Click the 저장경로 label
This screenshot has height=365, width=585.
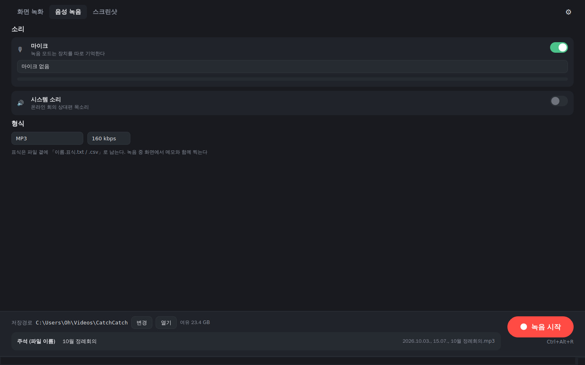tap(22, 323)
